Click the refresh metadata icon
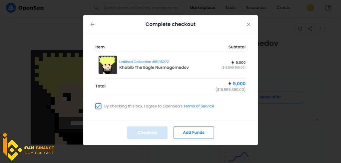 [300, 29]
